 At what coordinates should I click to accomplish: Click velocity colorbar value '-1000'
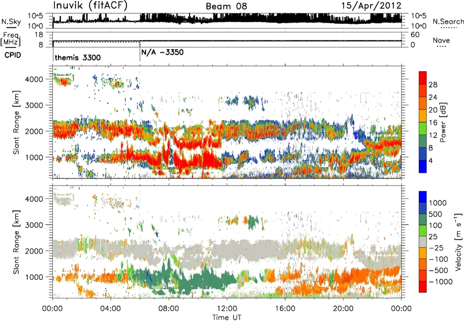440,282
